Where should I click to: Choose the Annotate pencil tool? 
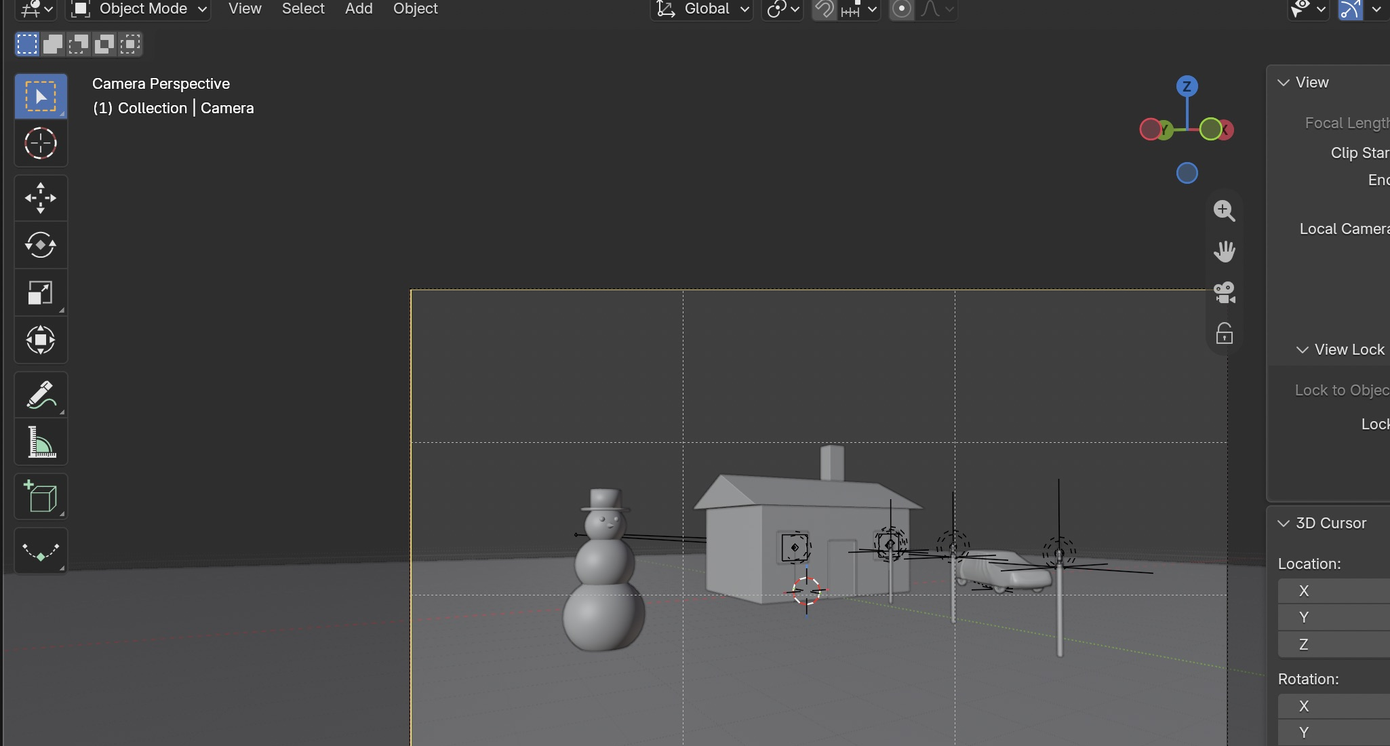(x=41, y=395)
